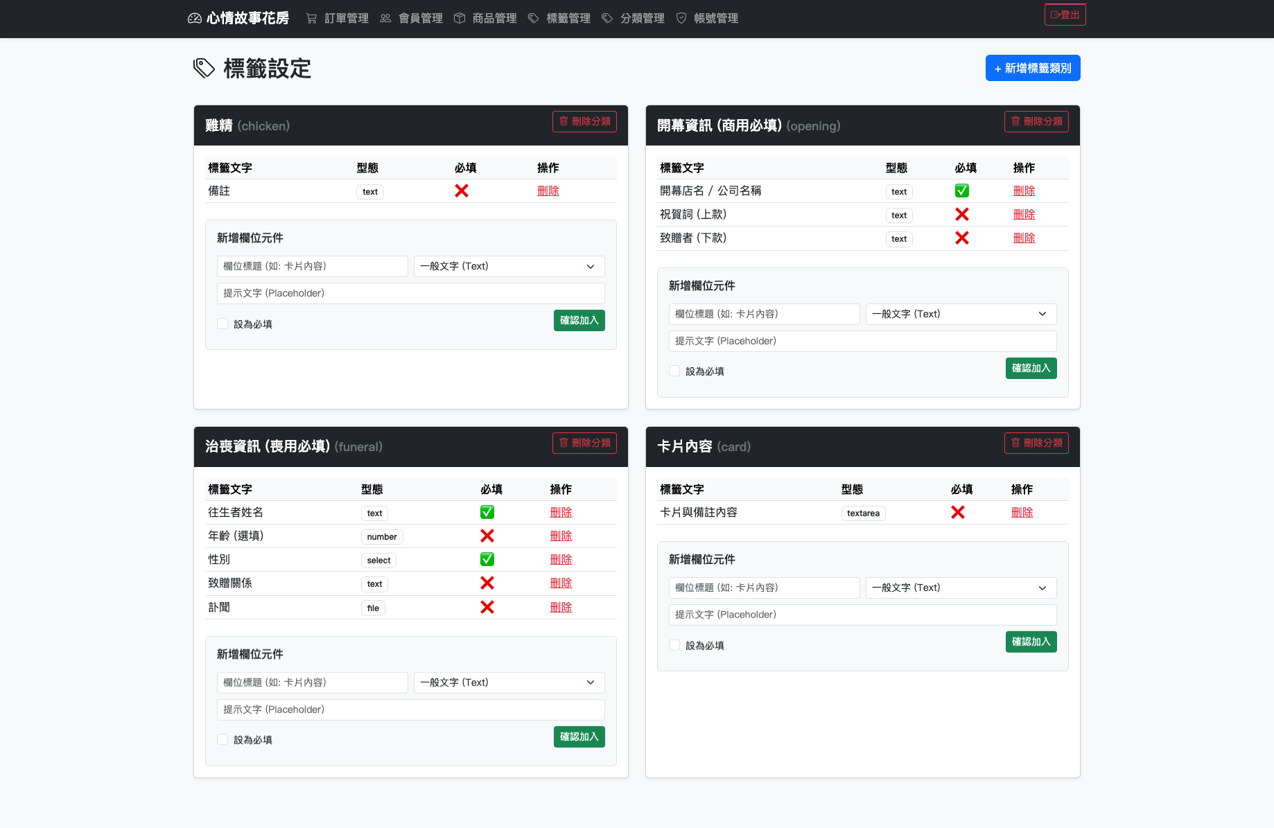Image resolution: width=1274 pixels, height=828 pixels.
Task: Open 分類管理 navigation item
Action: (x=634, y=19)
